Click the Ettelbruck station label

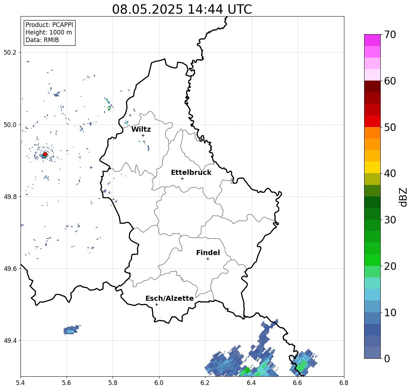coord(191,172)
